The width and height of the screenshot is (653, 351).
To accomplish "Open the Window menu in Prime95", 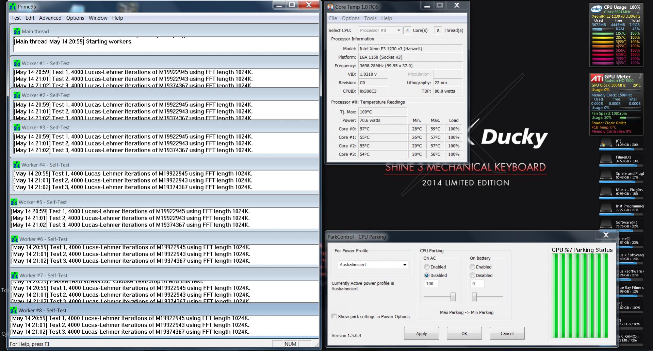I will 98,18.
